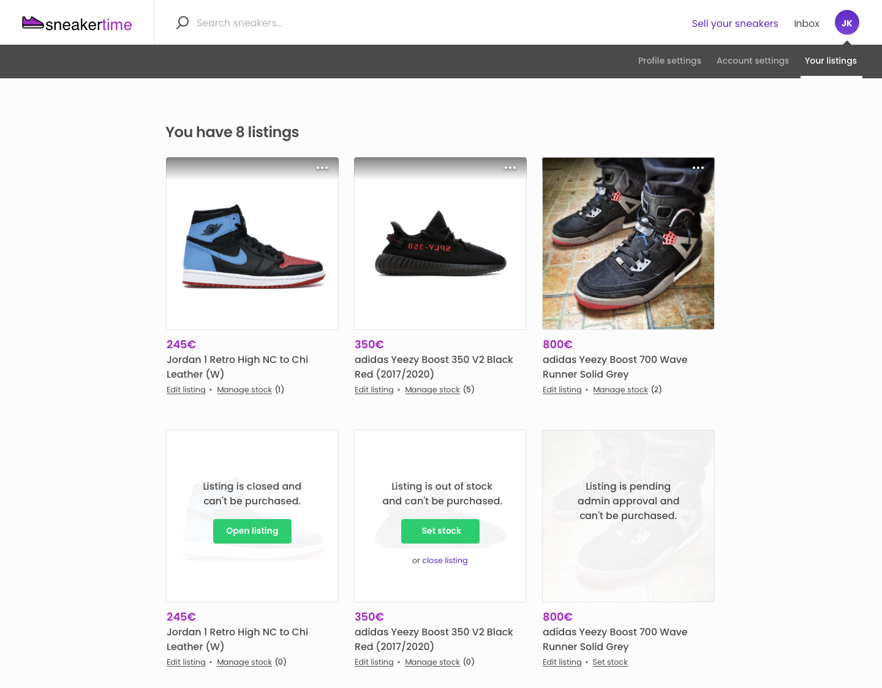
Task: Open the closed Jordan 1 listing
Action: coord(252,531)
